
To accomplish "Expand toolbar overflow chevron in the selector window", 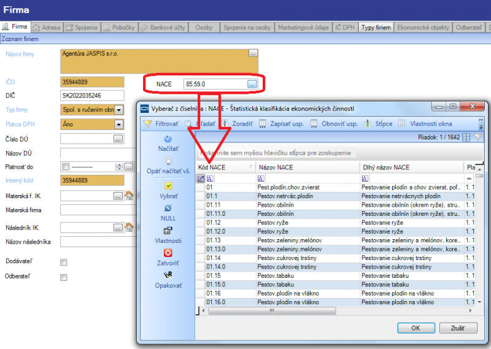I will point(481,123).
